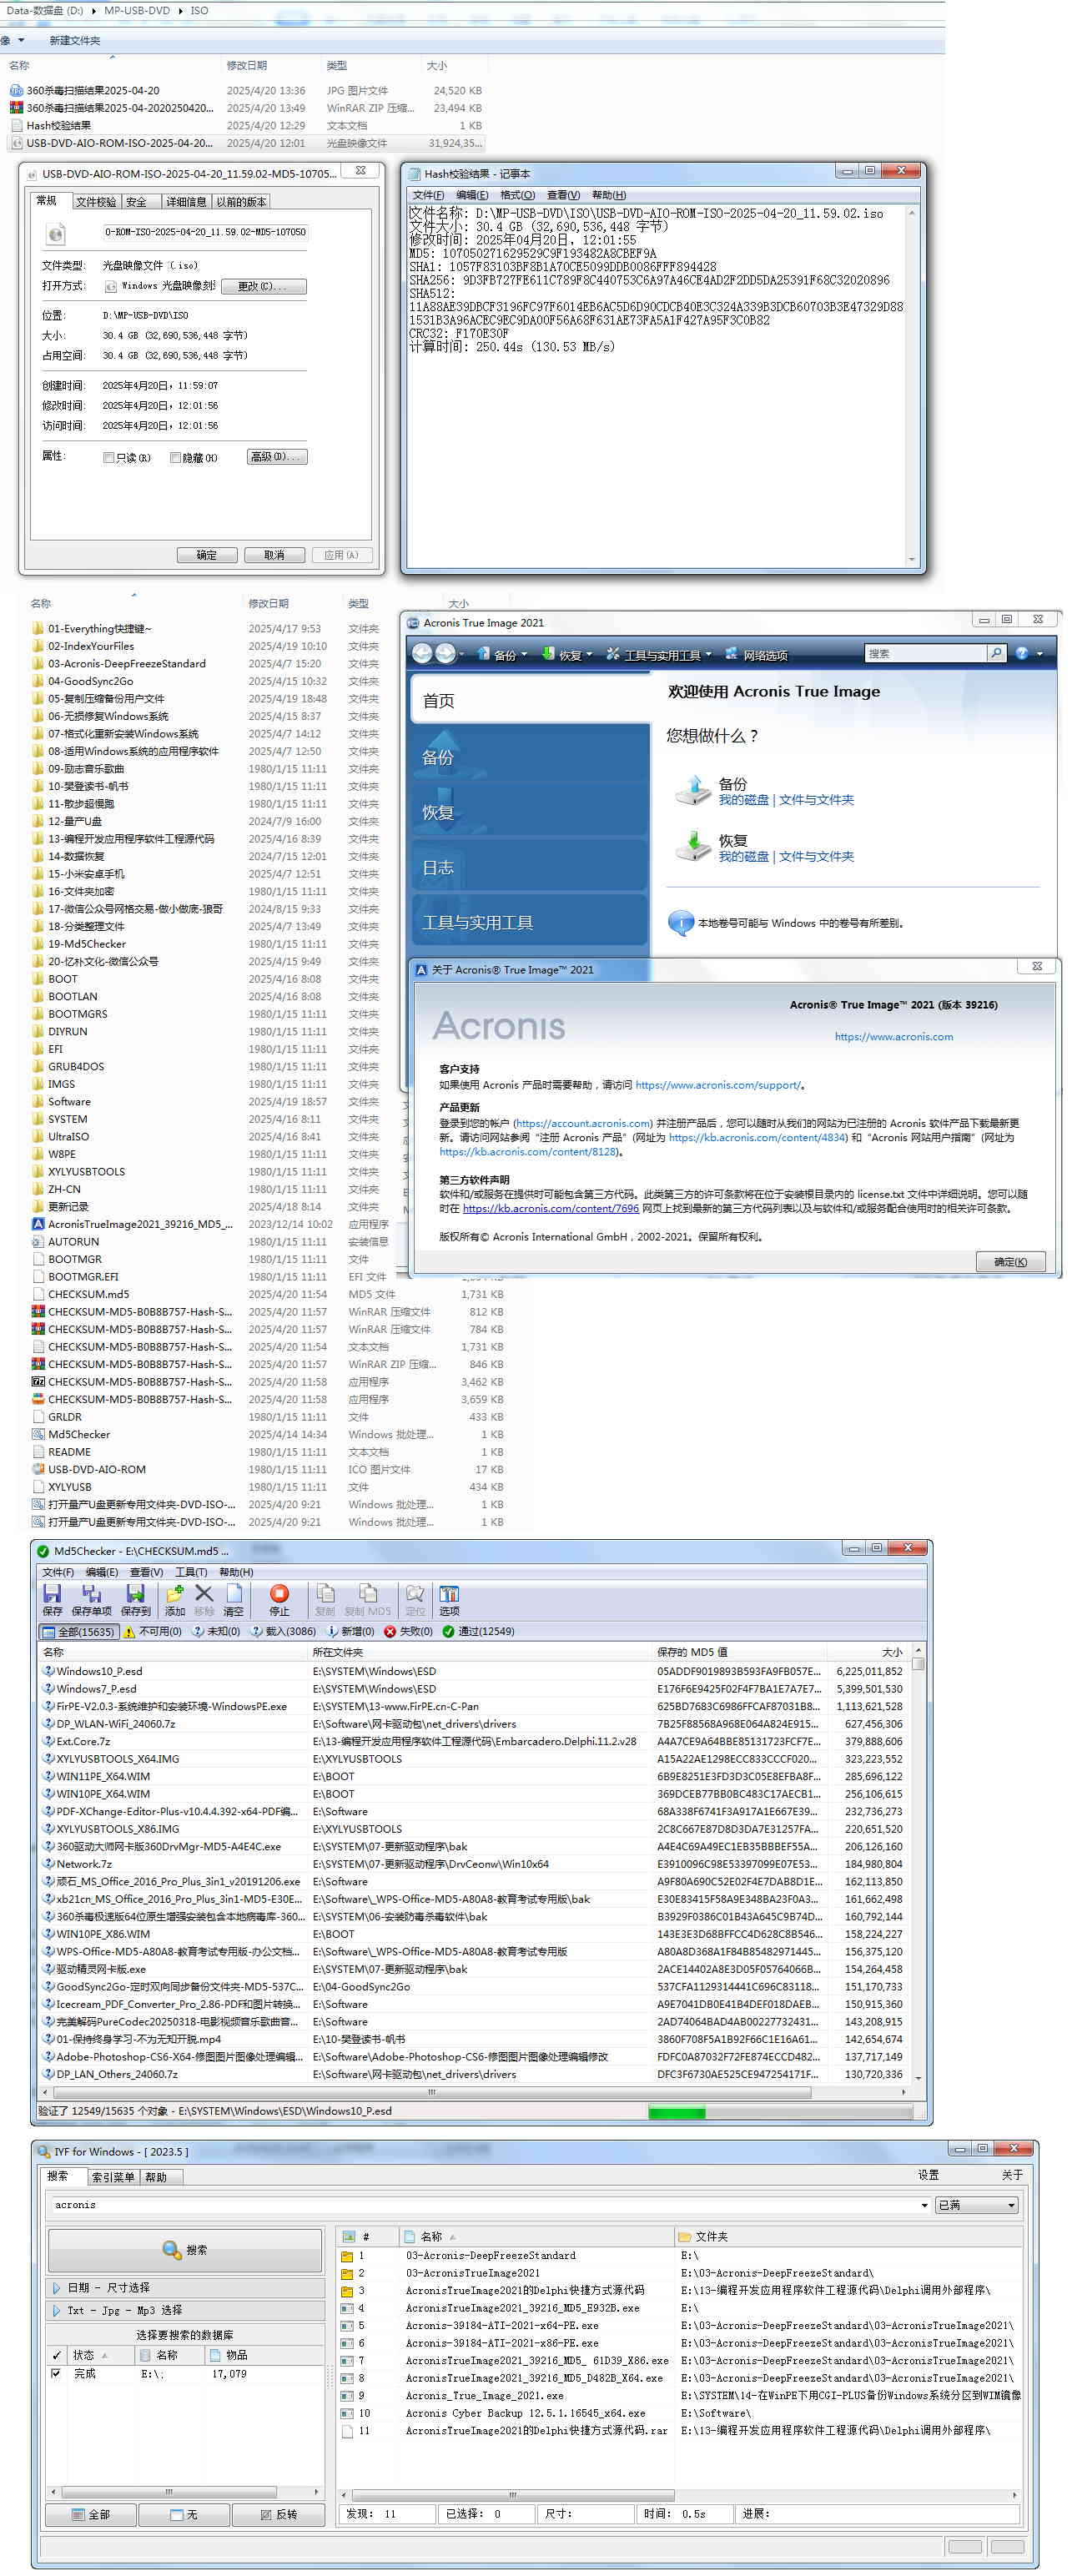Click the Md5Checker verification progress bar

pos(780,2112)
